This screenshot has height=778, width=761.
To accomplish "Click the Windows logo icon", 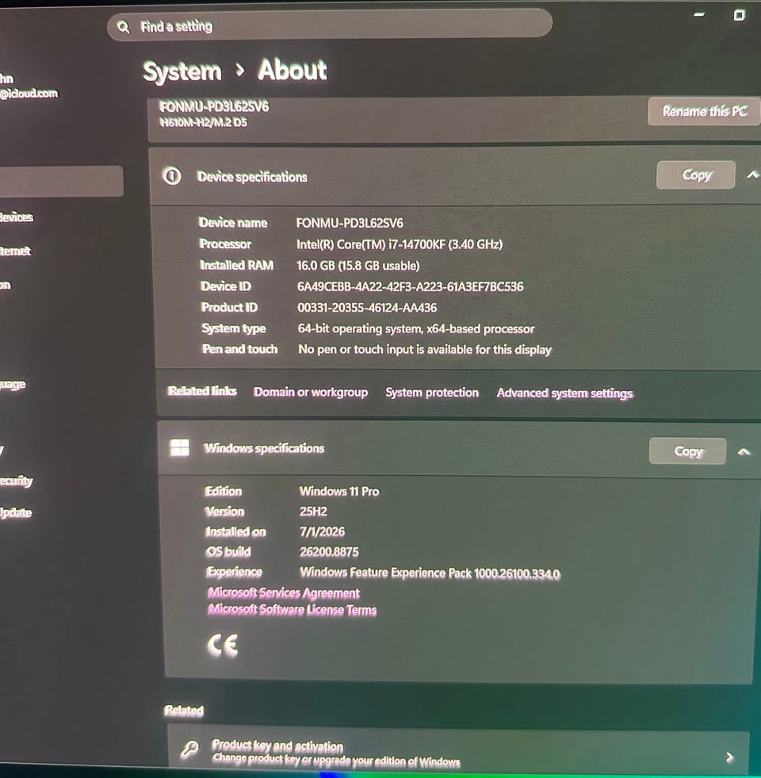I will [179, 447].
